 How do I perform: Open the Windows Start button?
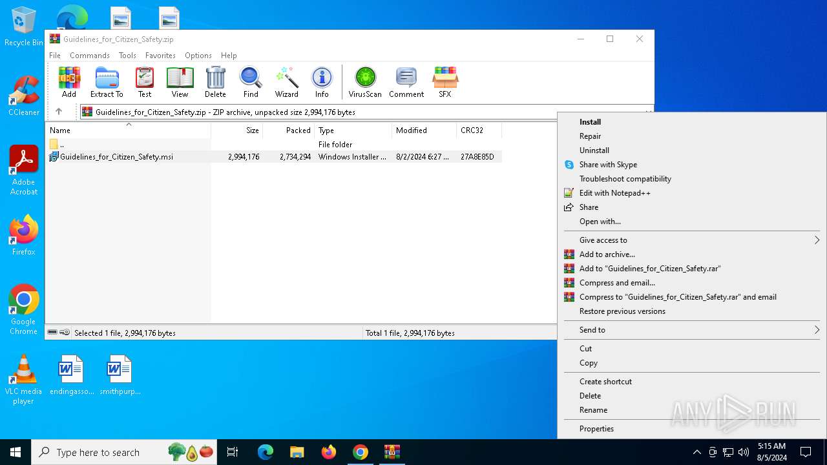click(x=16, y=452)
